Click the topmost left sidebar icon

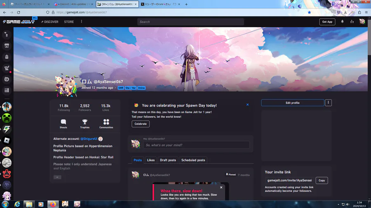click(7, 35)
